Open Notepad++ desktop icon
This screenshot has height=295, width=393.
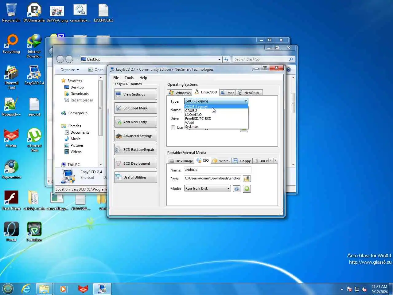pos(11,107)
